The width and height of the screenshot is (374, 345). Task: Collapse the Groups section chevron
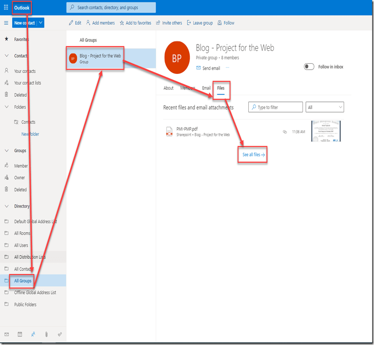(x=7, y=151)
